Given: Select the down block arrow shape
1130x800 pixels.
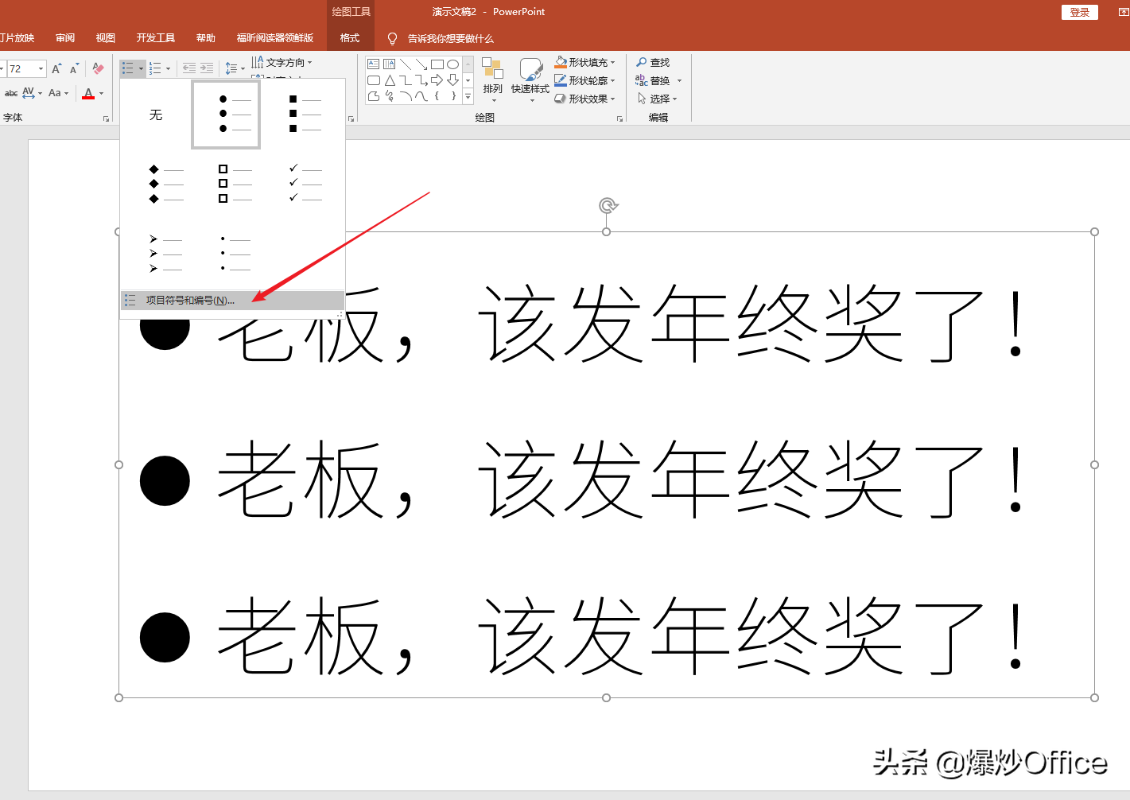Looking at the screenshot, I should [x=452, y=80].
